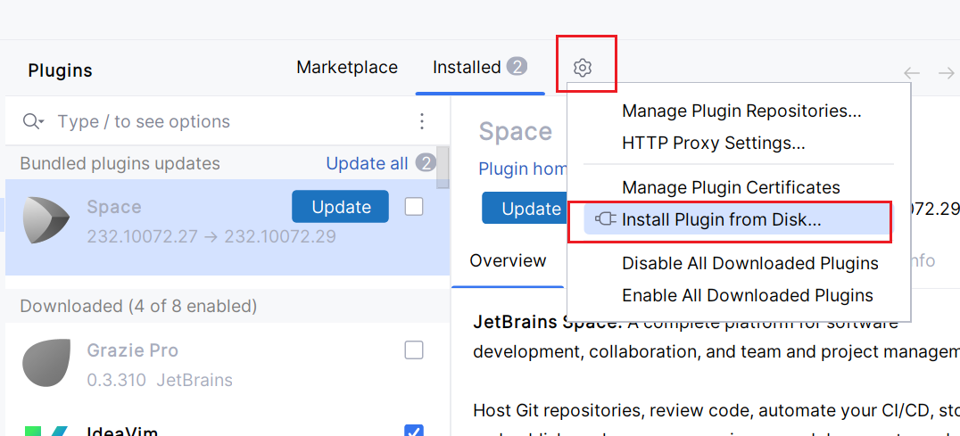
Task: Focus the plugin search input field
Action: coord(235,121)
